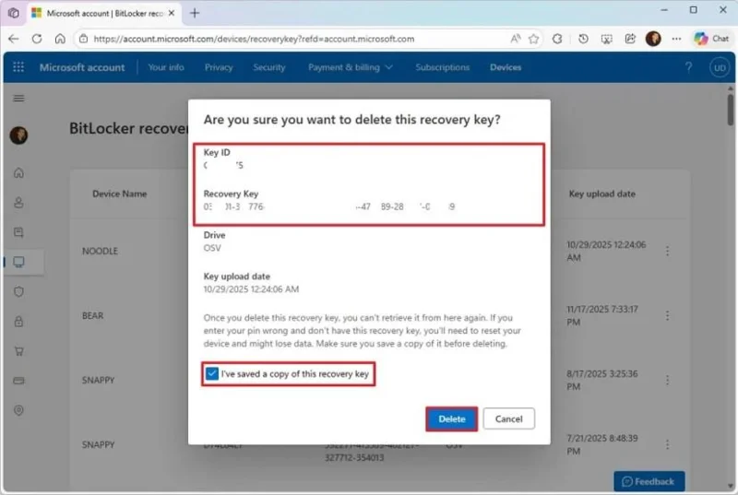This screenshot has width=738, height=495.
Task: Click sidebar profile picture
Action: click(x=18, y=136)
